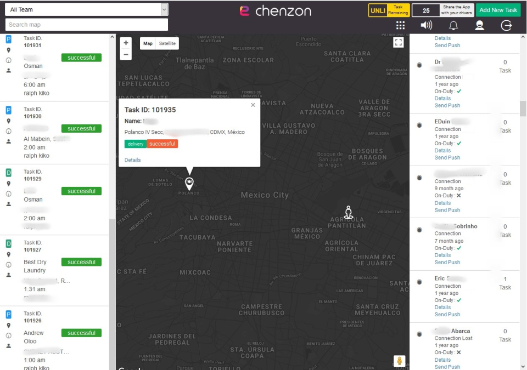Click the Street View pegman icon
The height and width of the screenshot is (370, 527).
coord(399,361)
